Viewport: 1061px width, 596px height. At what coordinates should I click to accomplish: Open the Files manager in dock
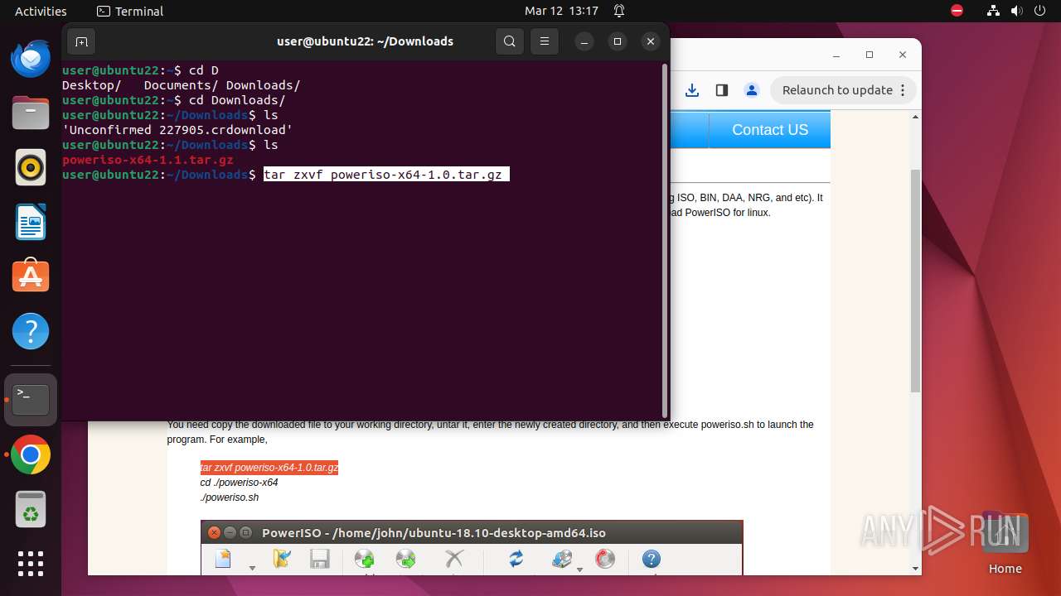click(31, 113)
